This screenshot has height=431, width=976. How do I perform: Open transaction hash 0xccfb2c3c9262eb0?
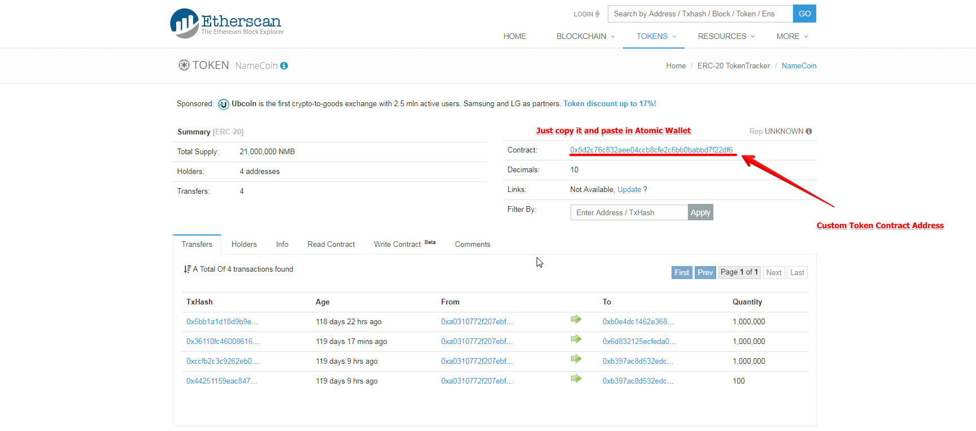click(223, 361)
